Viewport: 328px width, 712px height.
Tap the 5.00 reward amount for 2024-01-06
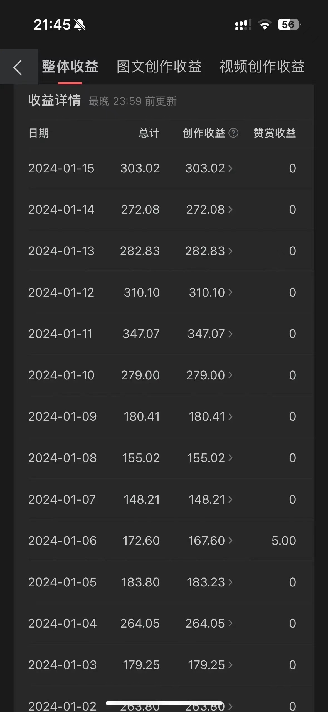283,541
